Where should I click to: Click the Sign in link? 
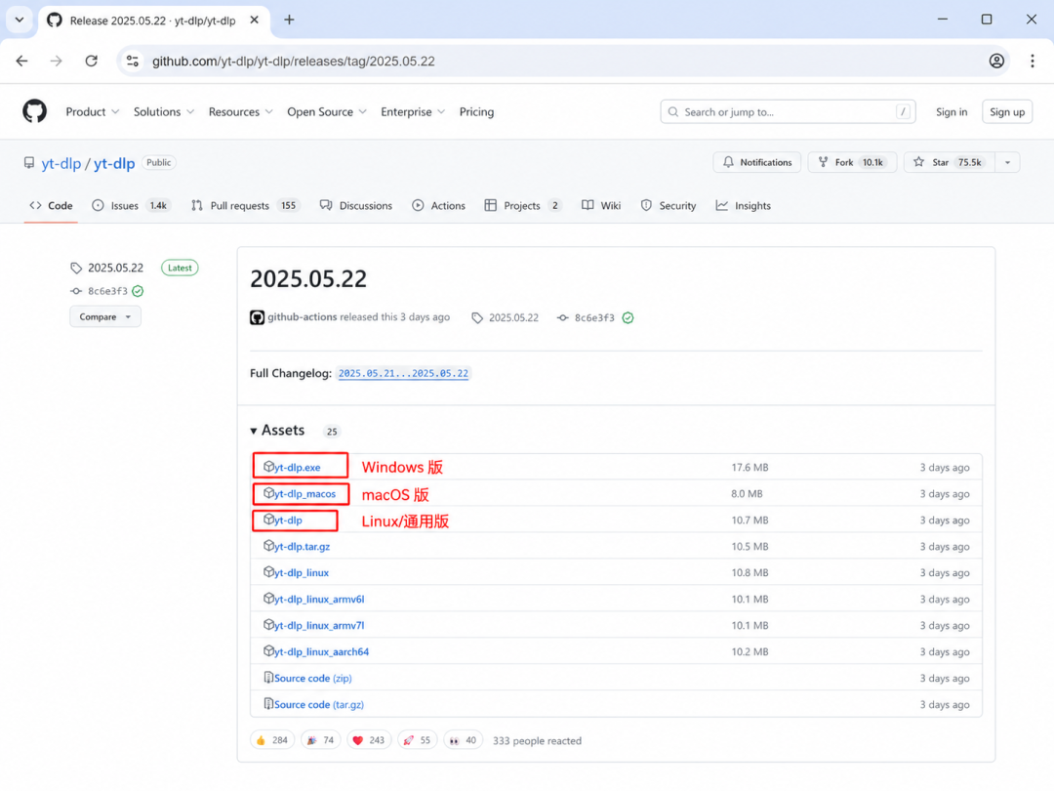click(952, 111)
